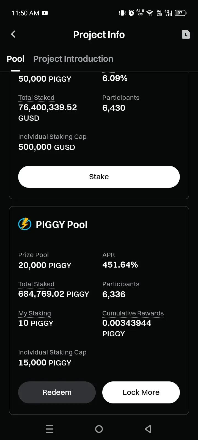This screenshot has height=440, width=198.
Task: Tap the PIGGY Pool title
Action: (62, 225)
